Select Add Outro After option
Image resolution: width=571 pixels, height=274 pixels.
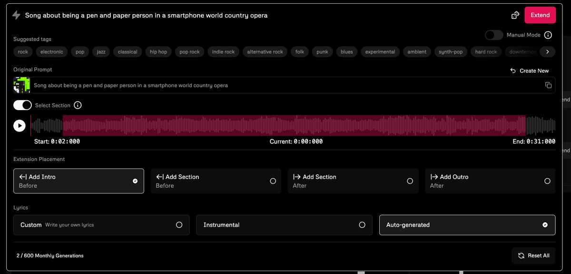click(490, 181)
